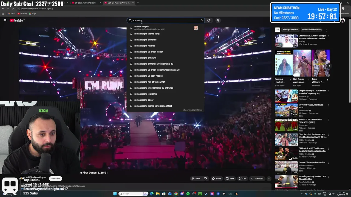The width and height of the screenshot is (351, 197).
Task: Subscribe to All Elite Wrestling
Action: click(x=55, y=179)
